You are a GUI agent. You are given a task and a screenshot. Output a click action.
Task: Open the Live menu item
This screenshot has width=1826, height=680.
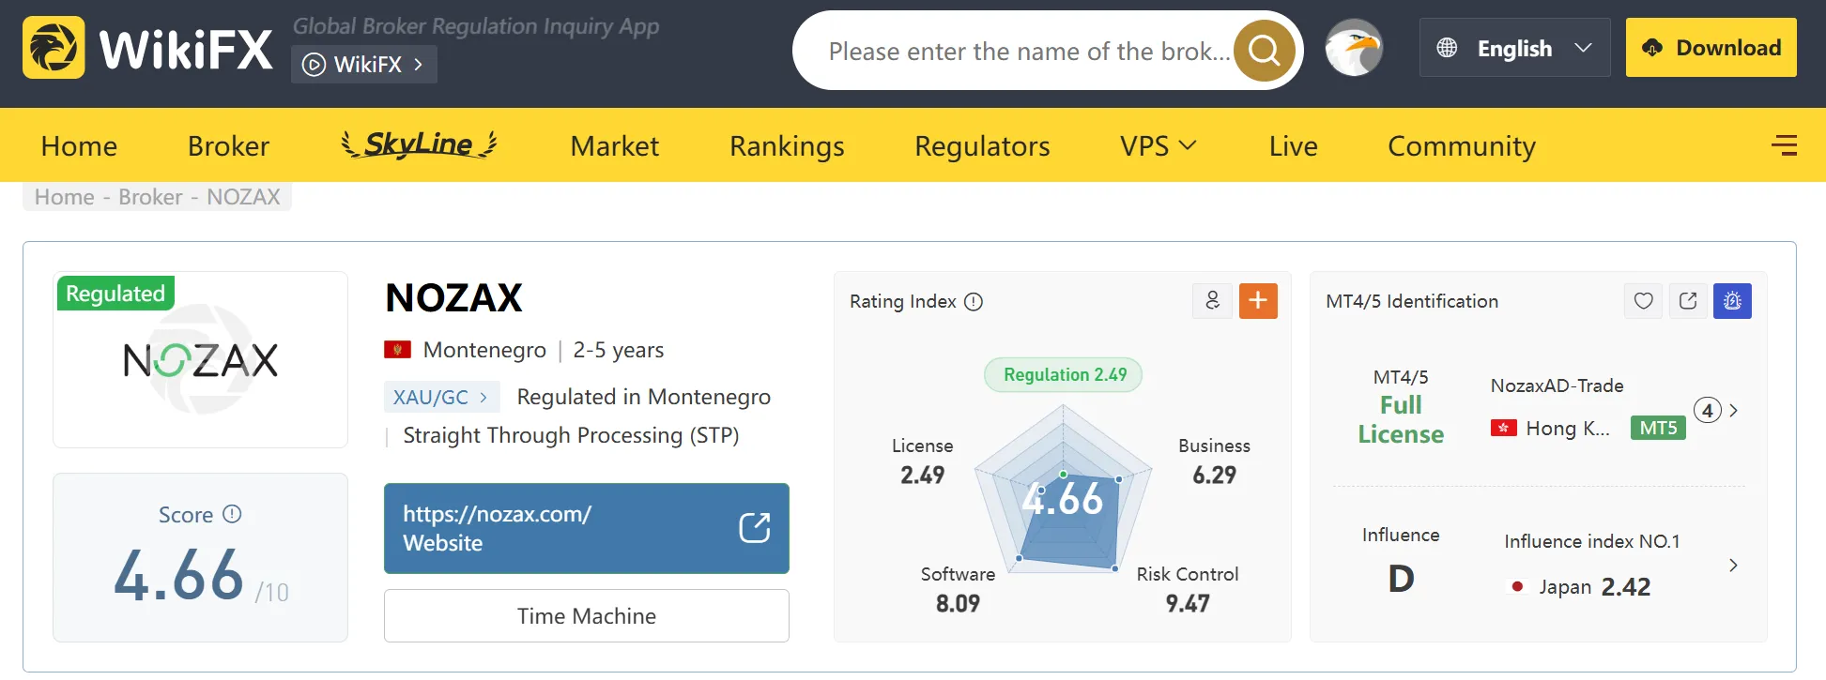coord(1293,145)
